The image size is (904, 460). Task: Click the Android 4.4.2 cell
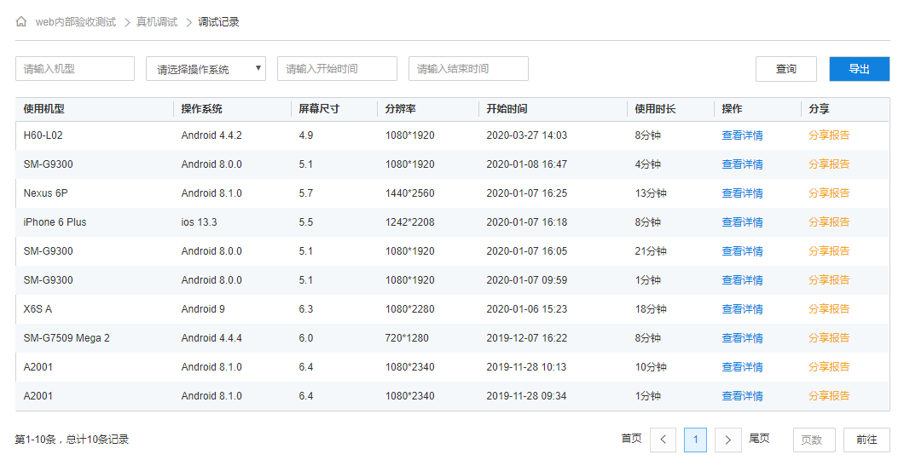(212, 135)
